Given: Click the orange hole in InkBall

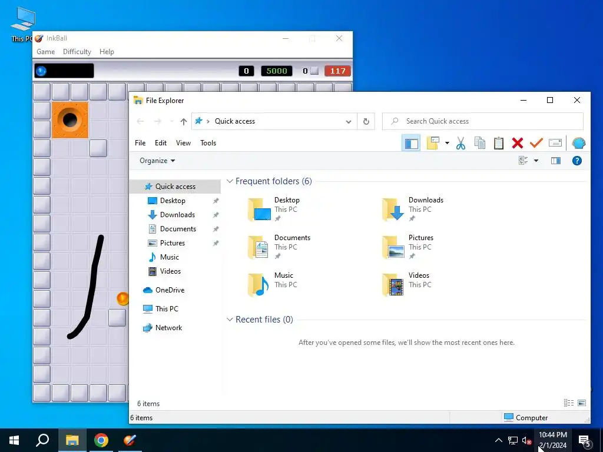Looking at the screenshot, I should point(70,120).
